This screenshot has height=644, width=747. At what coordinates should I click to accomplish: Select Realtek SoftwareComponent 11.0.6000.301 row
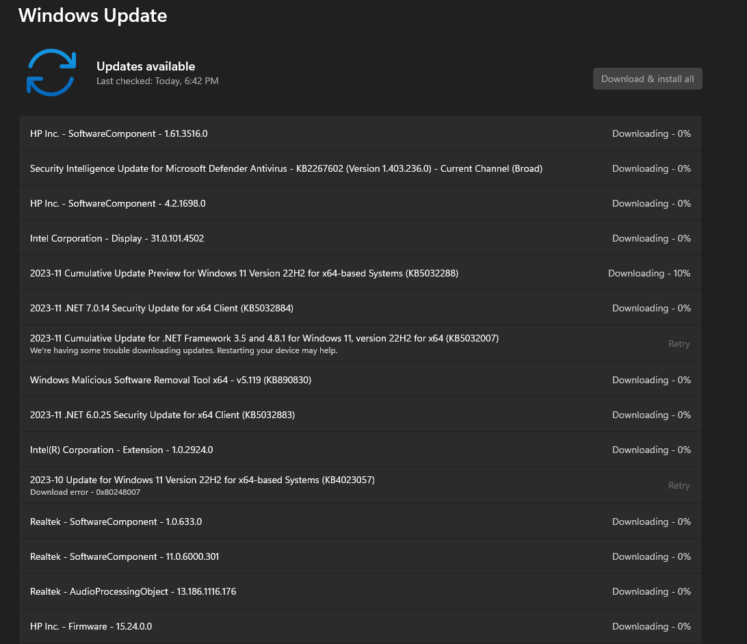(360, 556)
